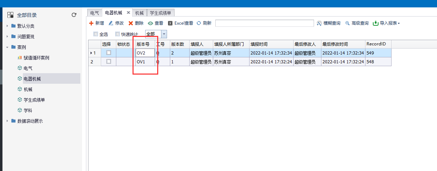Click the 高级查询 advanced search icon
This screenshot has height=171, width=437.
click(347, 23)
